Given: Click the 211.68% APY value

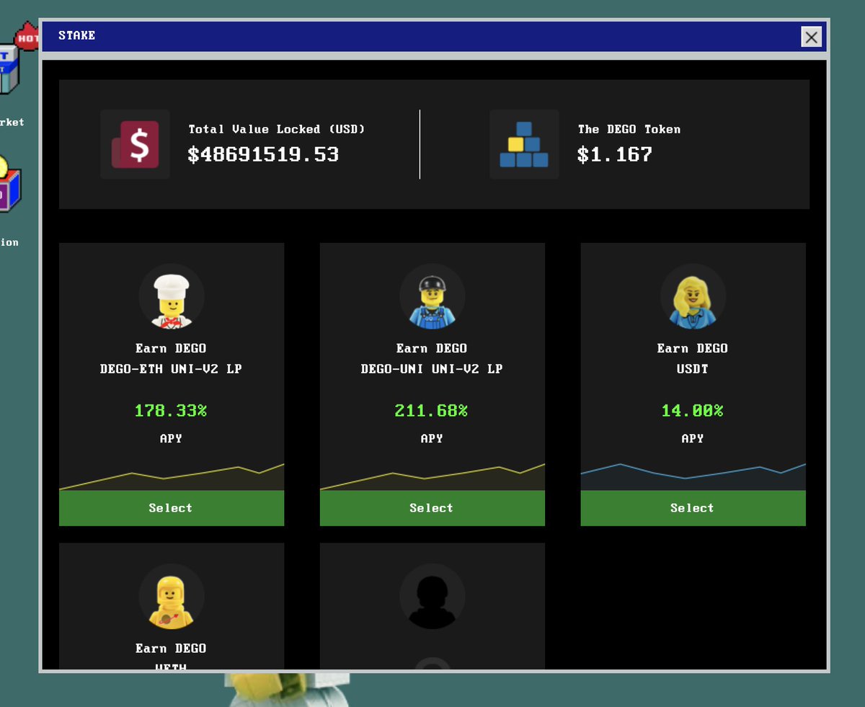Looking at the screenshot, I should (x=431, y=411).
